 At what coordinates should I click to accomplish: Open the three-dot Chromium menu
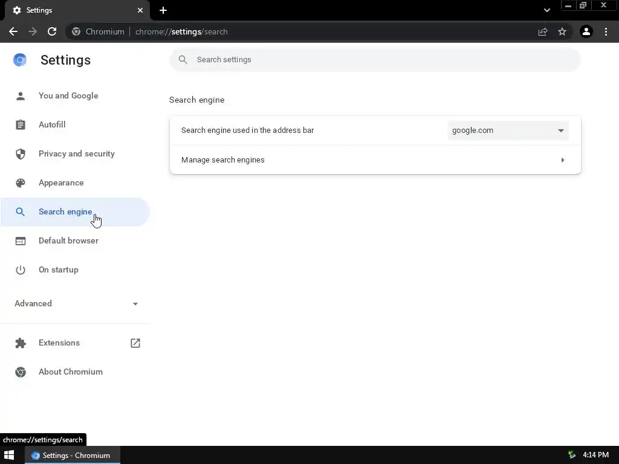[606, 31]
